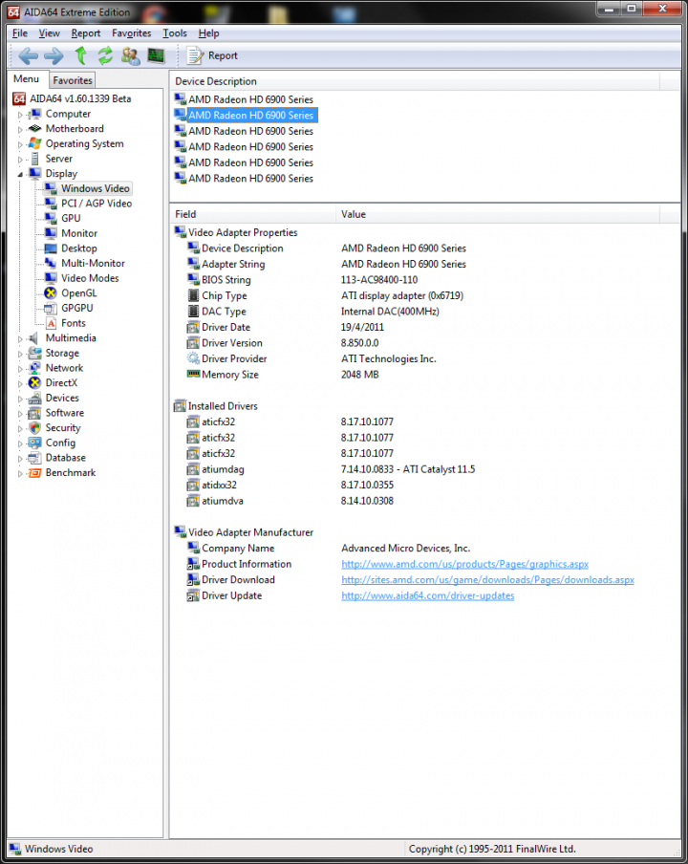
Task: Select the GPGPU icon in the tree
Action: coord(51,308)
